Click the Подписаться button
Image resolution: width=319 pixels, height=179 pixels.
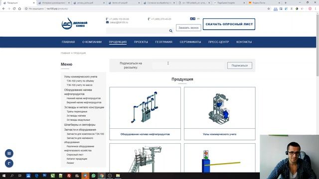(x=240, y=66)
